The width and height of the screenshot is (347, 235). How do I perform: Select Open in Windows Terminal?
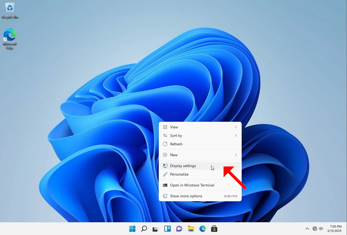200,185
